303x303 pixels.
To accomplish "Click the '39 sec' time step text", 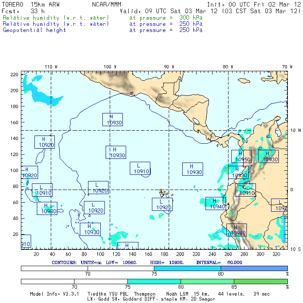I will 262,294.
